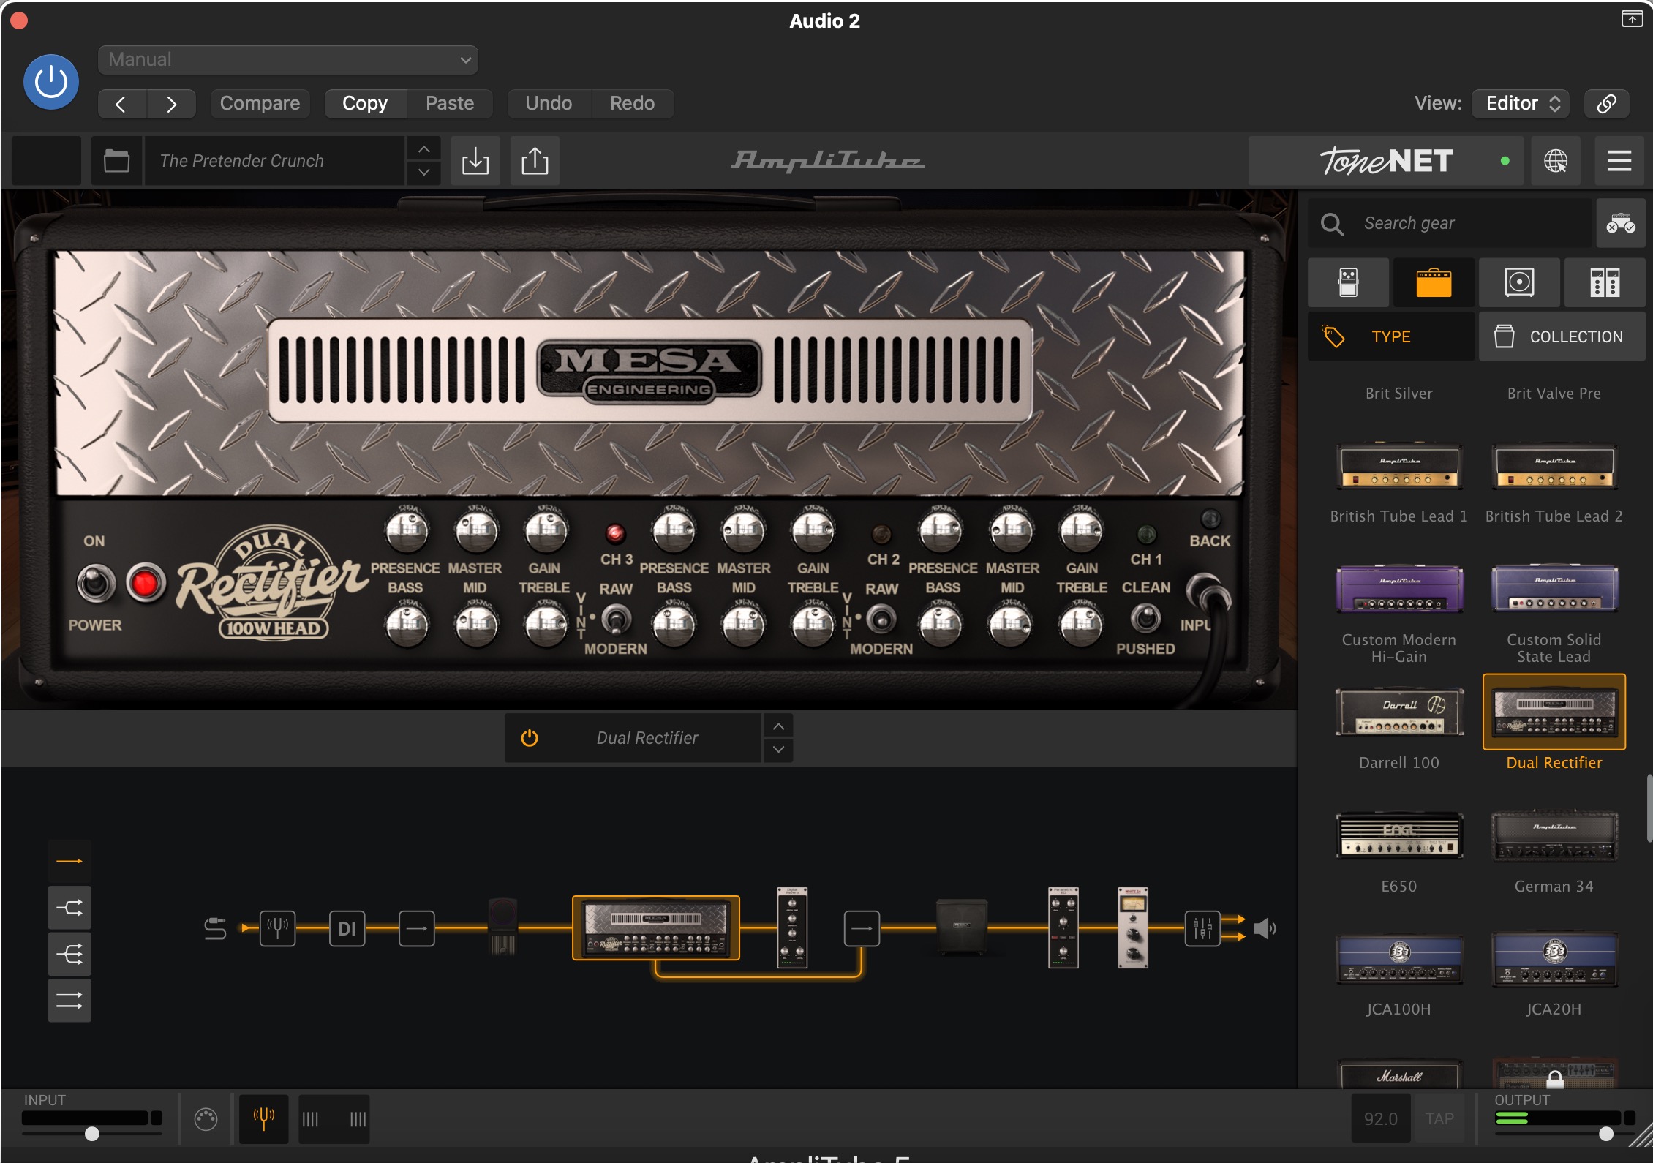Screen dimensions: 1653x1163
Task: Open Dual Rectifier model name selector
Action: tap(647, 738)
